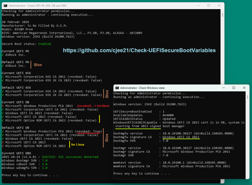Click 'Windows version: 25H2' in the Windows state window

coord(150,104)
